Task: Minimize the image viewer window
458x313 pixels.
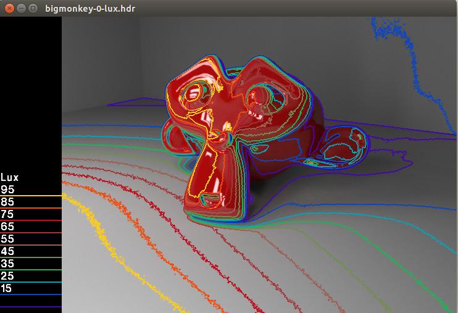Action: click(x=20, y=8)
